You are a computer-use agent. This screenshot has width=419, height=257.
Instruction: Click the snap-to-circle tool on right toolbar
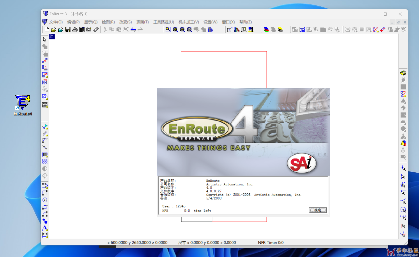[x=403, y=210]
